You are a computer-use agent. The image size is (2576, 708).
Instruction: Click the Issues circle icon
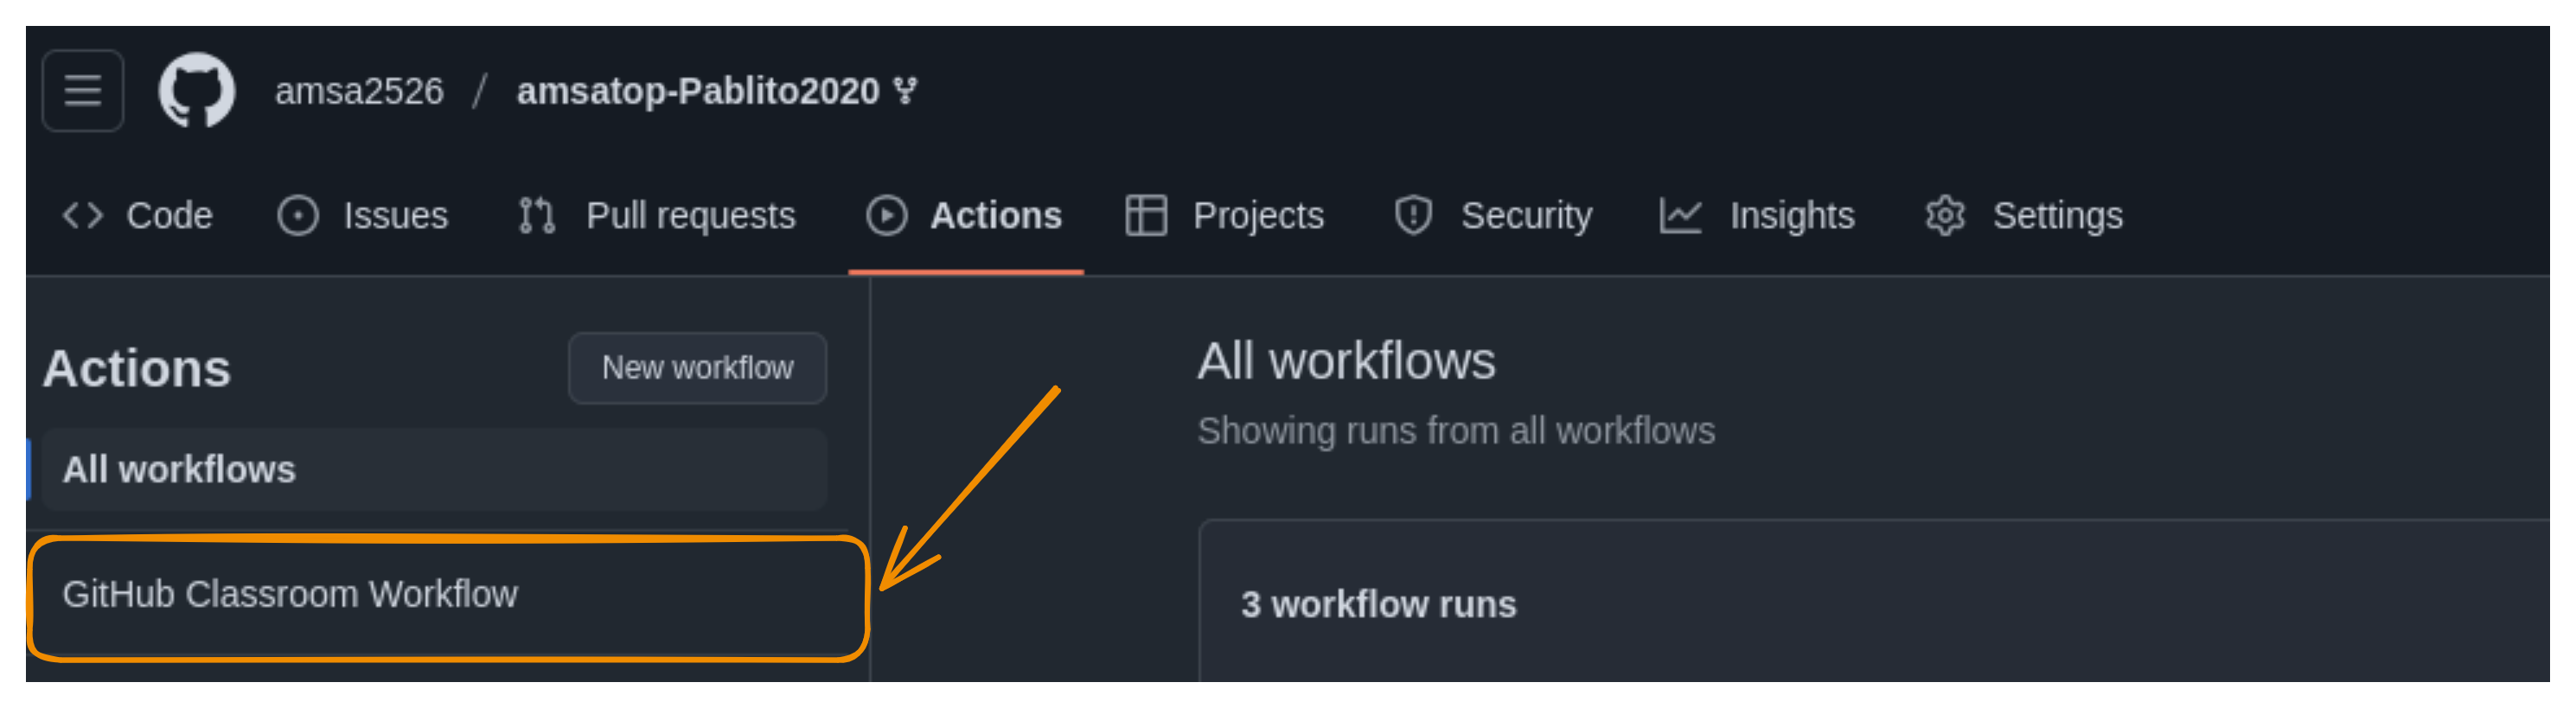[x=297, y=216]
